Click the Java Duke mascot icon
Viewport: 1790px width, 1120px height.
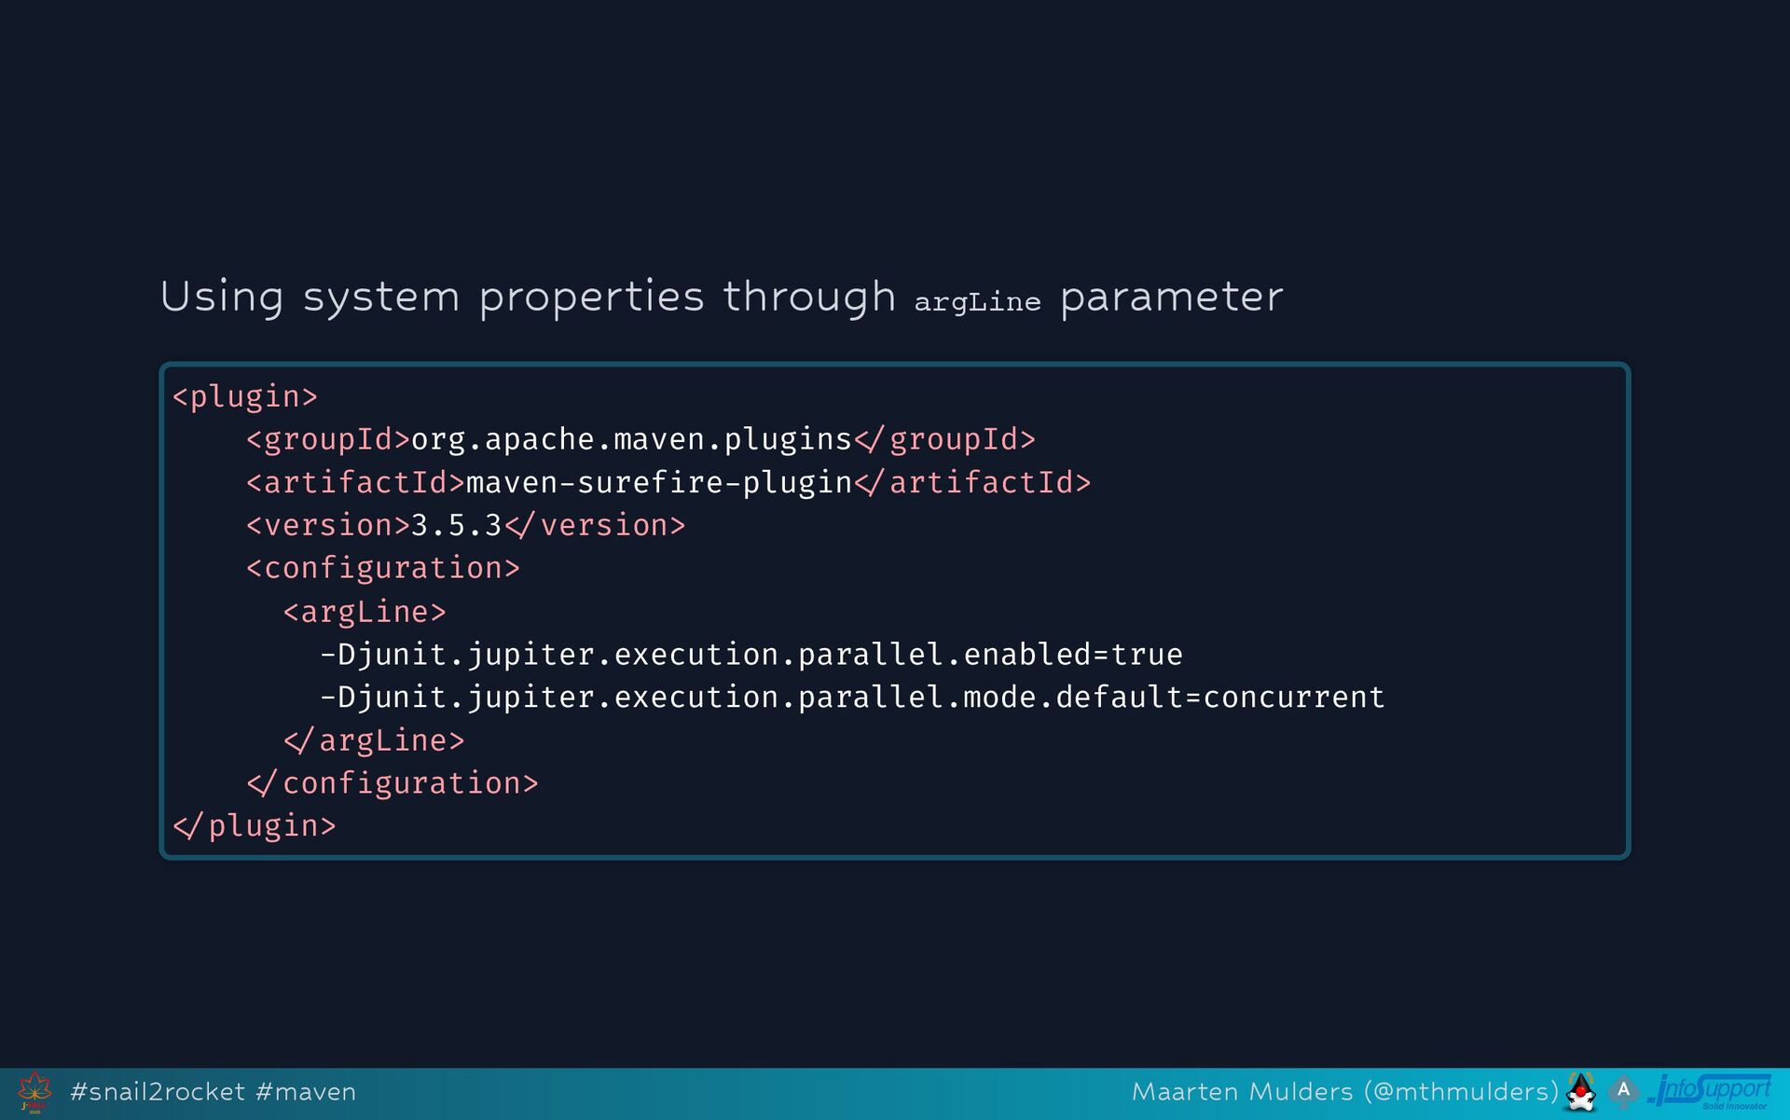tap(1580, 1092)
